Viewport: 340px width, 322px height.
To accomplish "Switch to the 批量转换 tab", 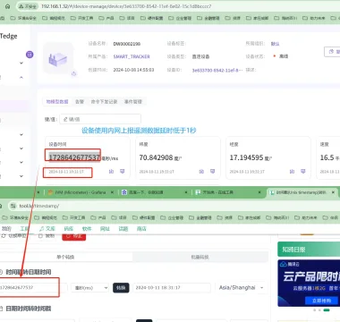I will click(200, 257).
